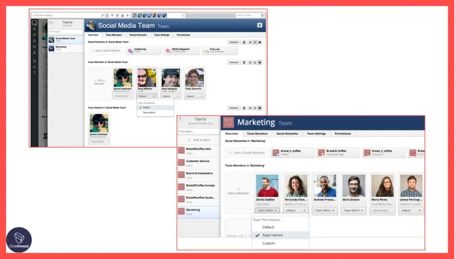Click the location pin icon in compose bar
The height and width of the screenshot is (259, 454).
pyautogui.click(x=112, y=15)
